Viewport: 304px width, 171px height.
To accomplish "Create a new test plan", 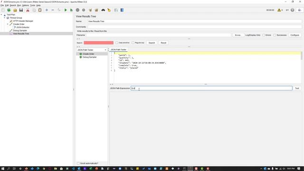I will (3, 10).
